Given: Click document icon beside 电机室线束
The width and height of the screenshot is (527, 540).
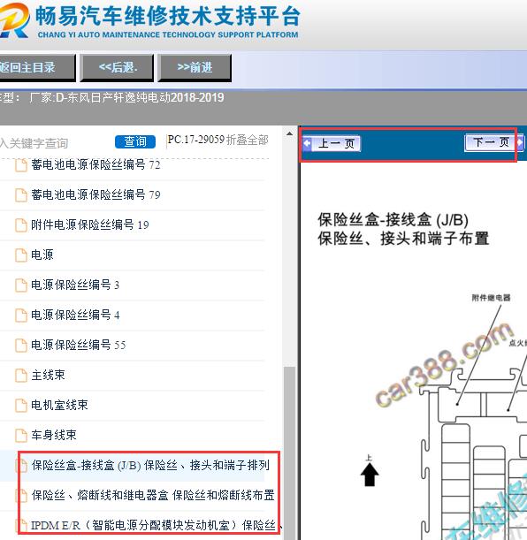Looking at the screenshot, I should [21, 406].
